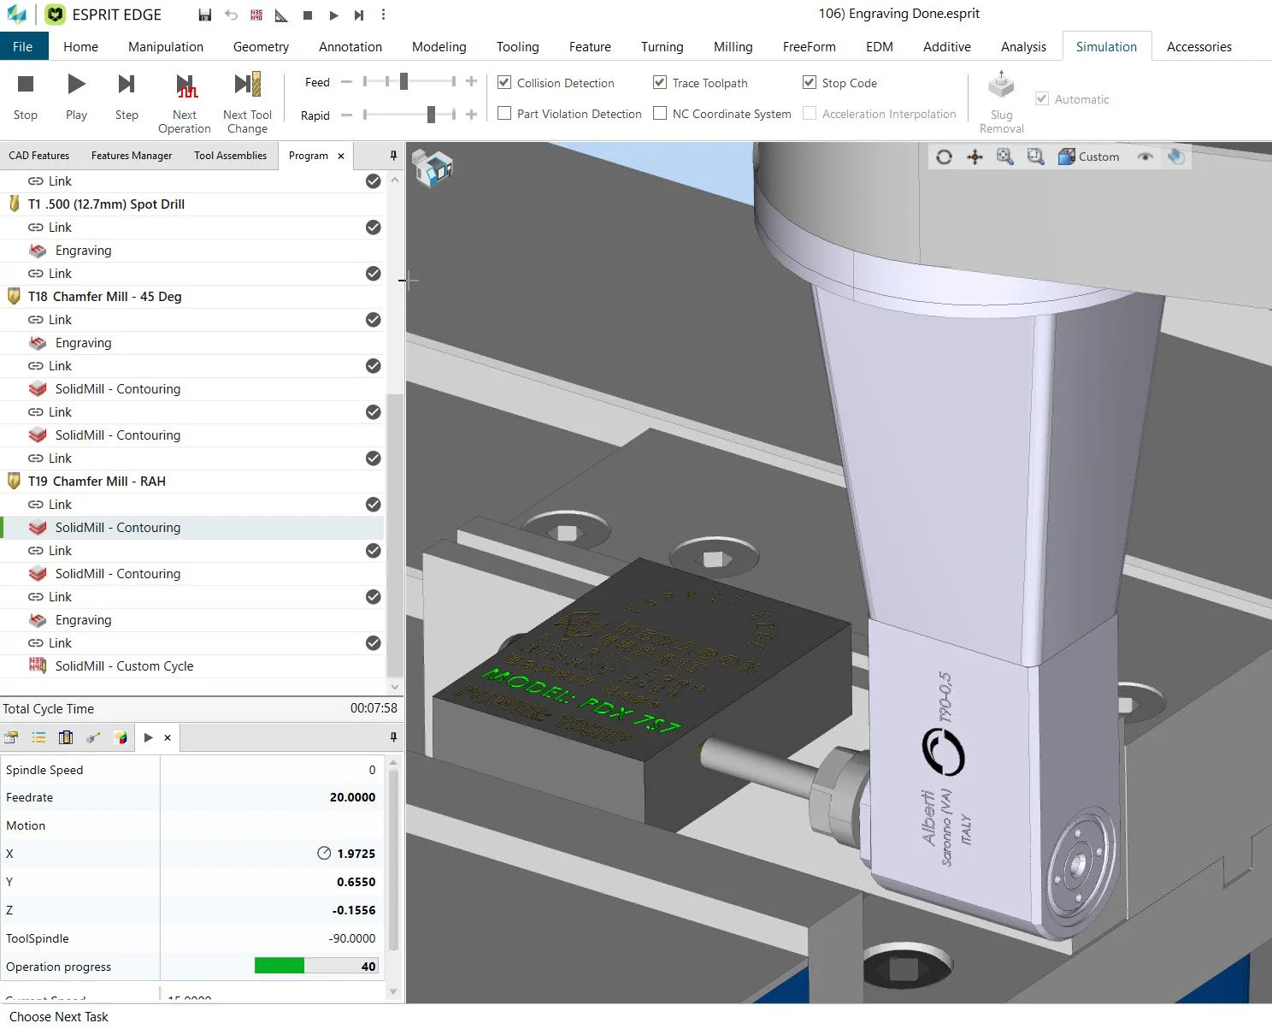Increase Feed with the plus button
The height and width of the screenshot is (1029, 1272).
(471, 81)
